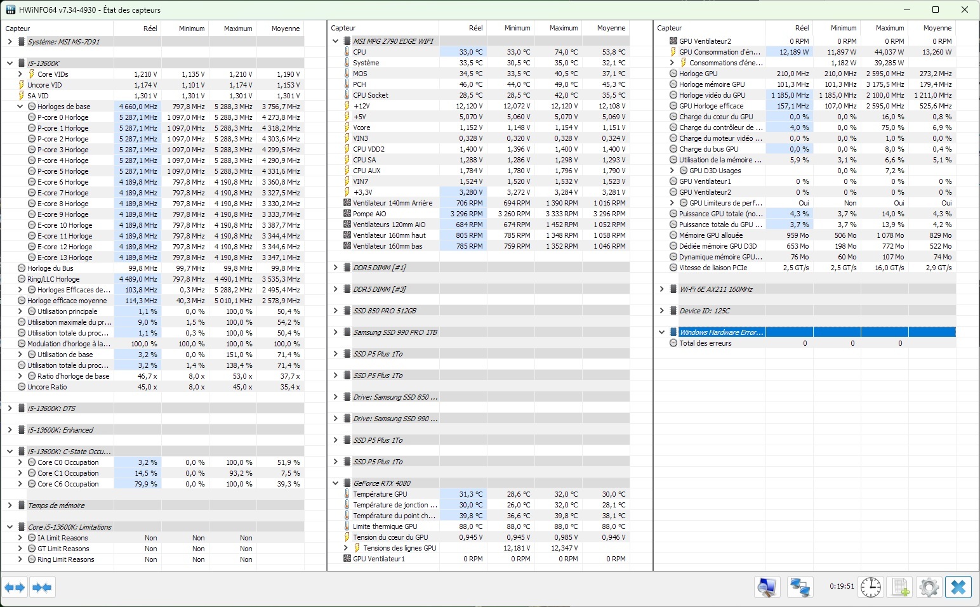Screen dimensions: 980x607
Task: Expand the Temps de mémoire group
Action: pos(10,506)
